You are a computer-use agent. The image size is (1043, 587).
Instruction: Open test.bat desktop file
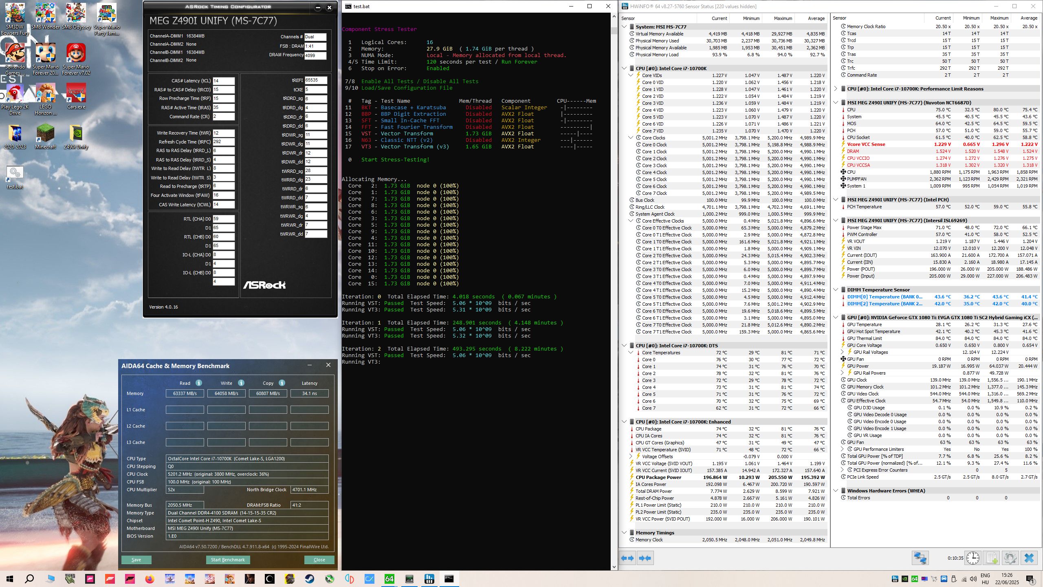tap(15, 177)
